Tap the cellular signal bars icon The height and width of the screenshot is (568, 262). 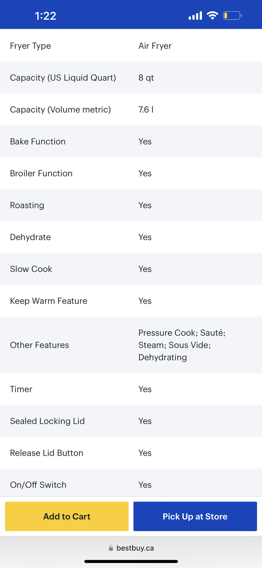point(195,16)
